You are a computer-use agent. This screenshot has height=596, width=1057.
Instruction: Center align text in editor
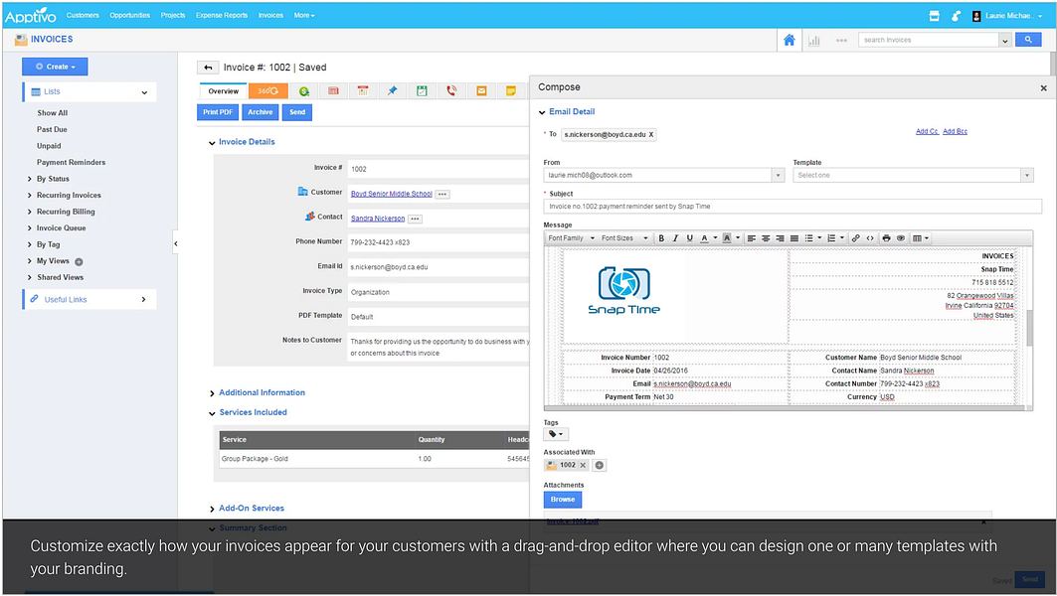pyautogui.click(x=766, y=238)
